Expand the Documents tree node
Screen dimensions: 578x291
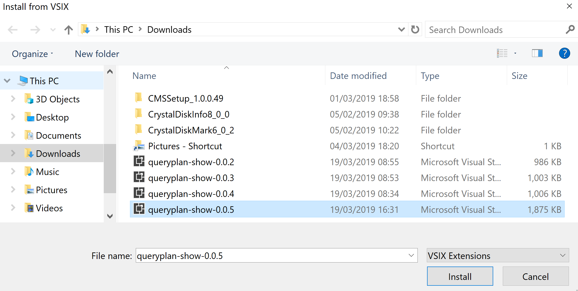[13, 135]
